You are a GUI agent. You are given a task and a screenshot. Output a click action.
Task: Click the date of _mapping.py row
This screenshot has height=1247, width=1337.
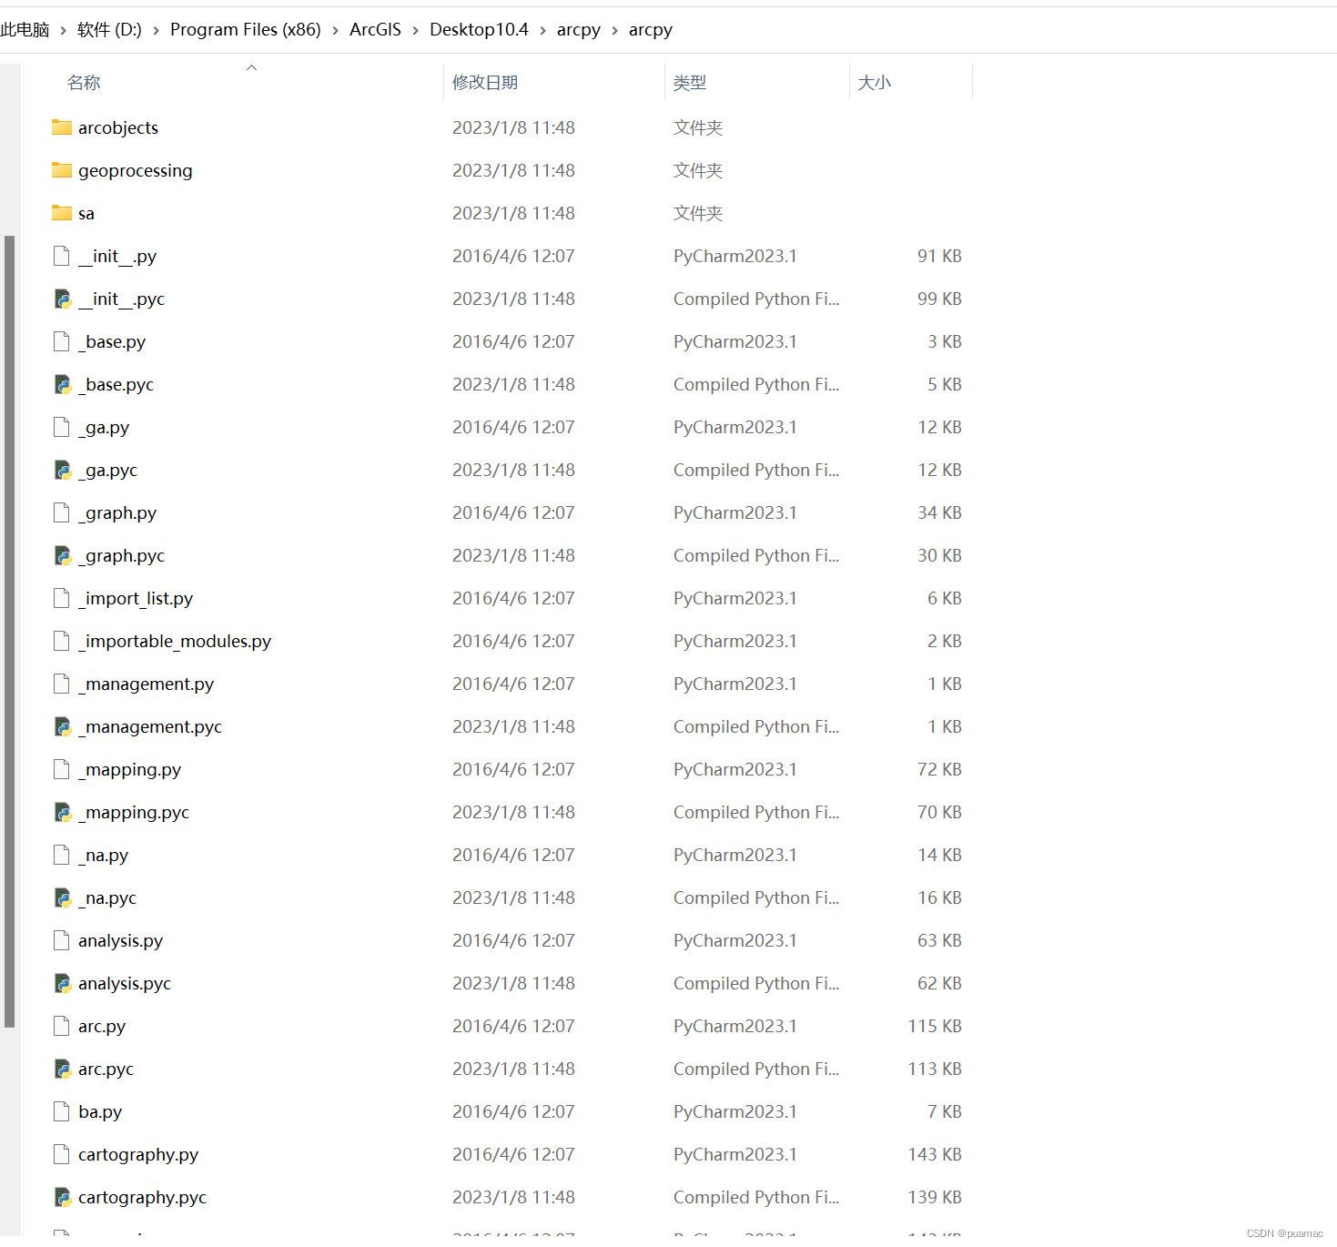(513, 769)
